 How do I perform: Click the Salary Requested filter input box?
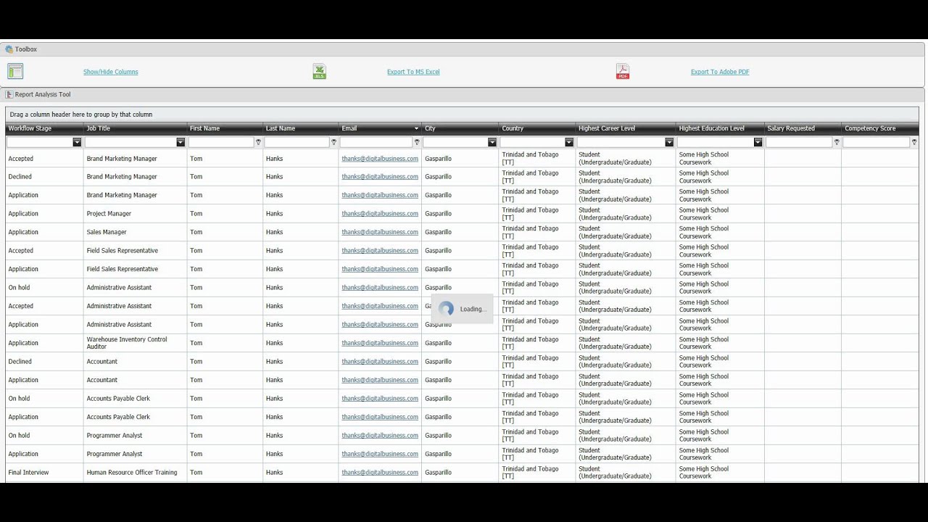coord(799,142)
